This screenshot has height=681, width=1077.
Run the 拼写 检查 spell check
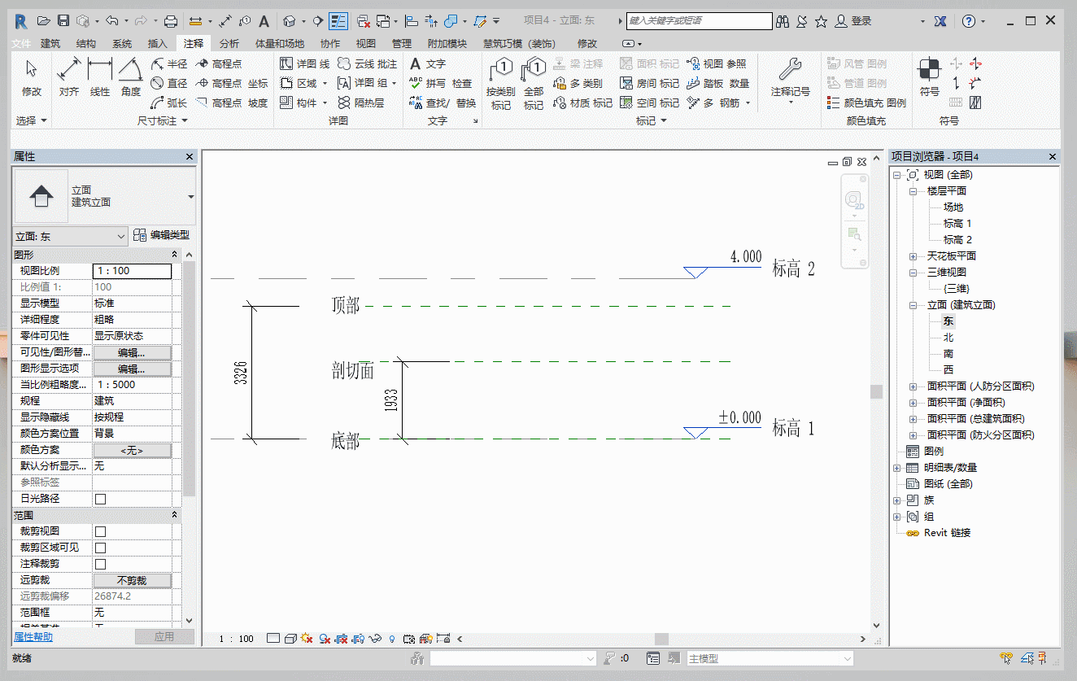click(440, 83)
